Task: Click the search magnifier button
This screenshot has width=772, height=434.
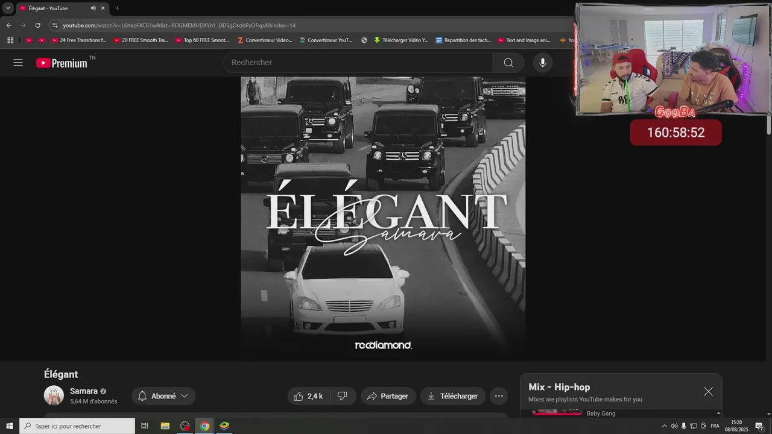Action: [508, 63]
